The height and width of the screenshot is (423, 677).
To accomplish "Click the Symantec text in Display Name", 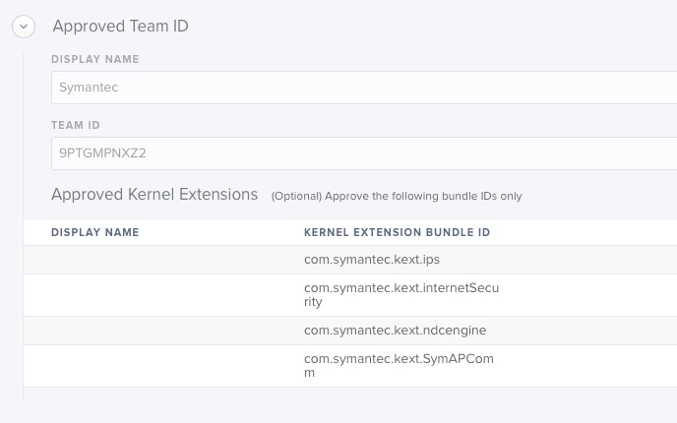I will 89,88.
